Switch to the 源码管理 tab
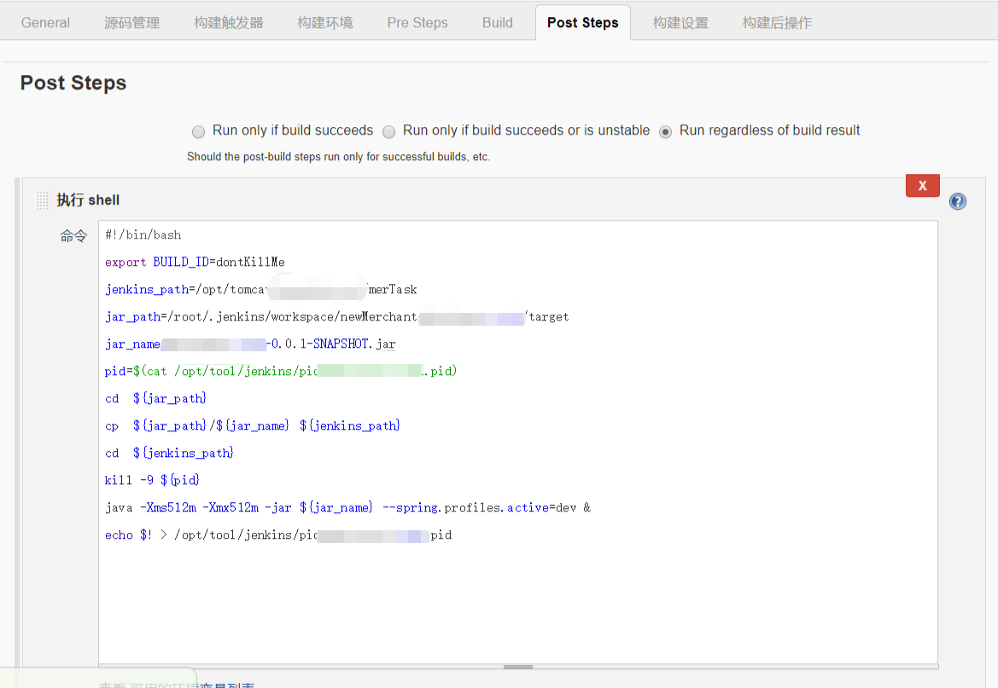This screenshot has height=688, width=998. tap(131, 23)
